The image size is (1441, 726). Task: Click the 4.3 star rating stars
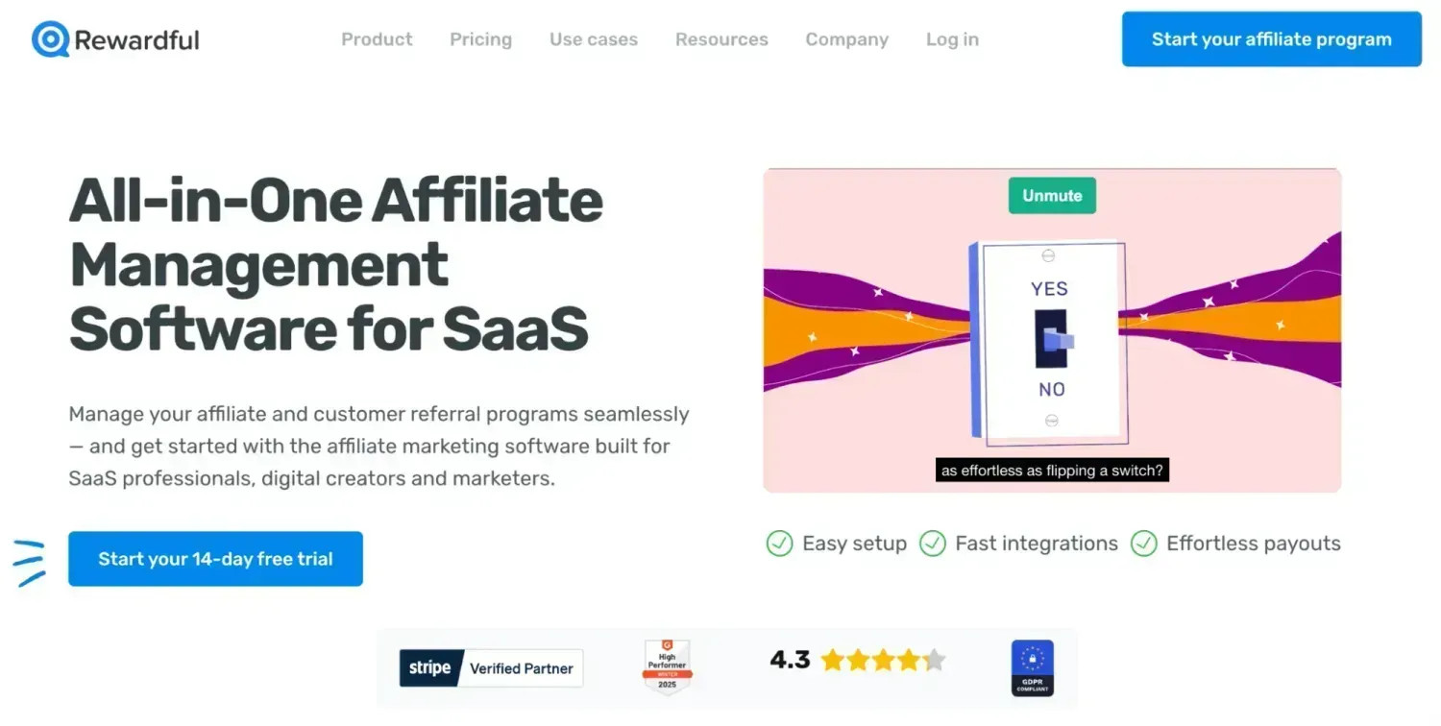point(883,660)
